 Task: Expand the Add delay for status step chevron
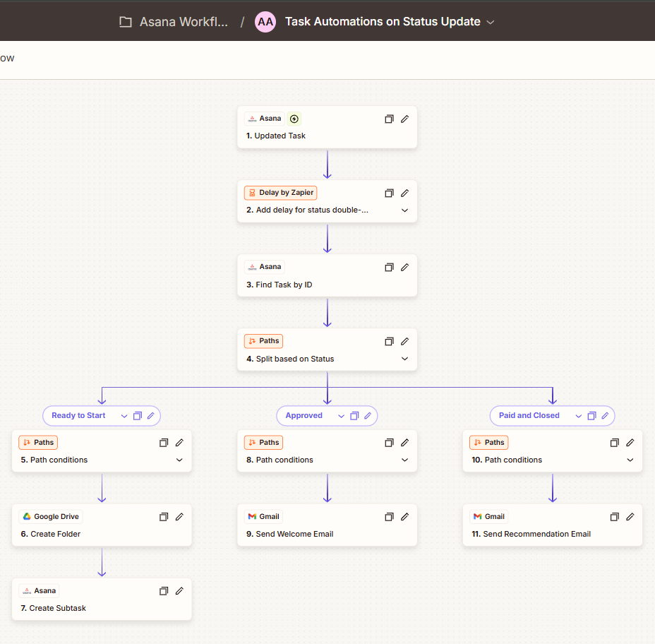(x=404, y=210)
